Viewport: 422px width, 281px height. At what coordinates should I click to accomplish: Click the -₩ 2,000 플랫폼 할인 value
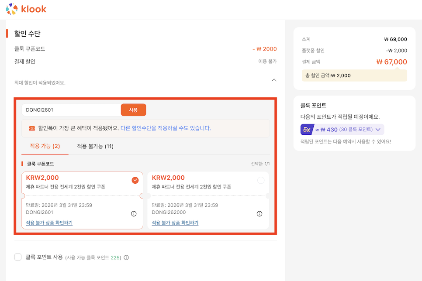pyautogui.click(x=396, y=51)
